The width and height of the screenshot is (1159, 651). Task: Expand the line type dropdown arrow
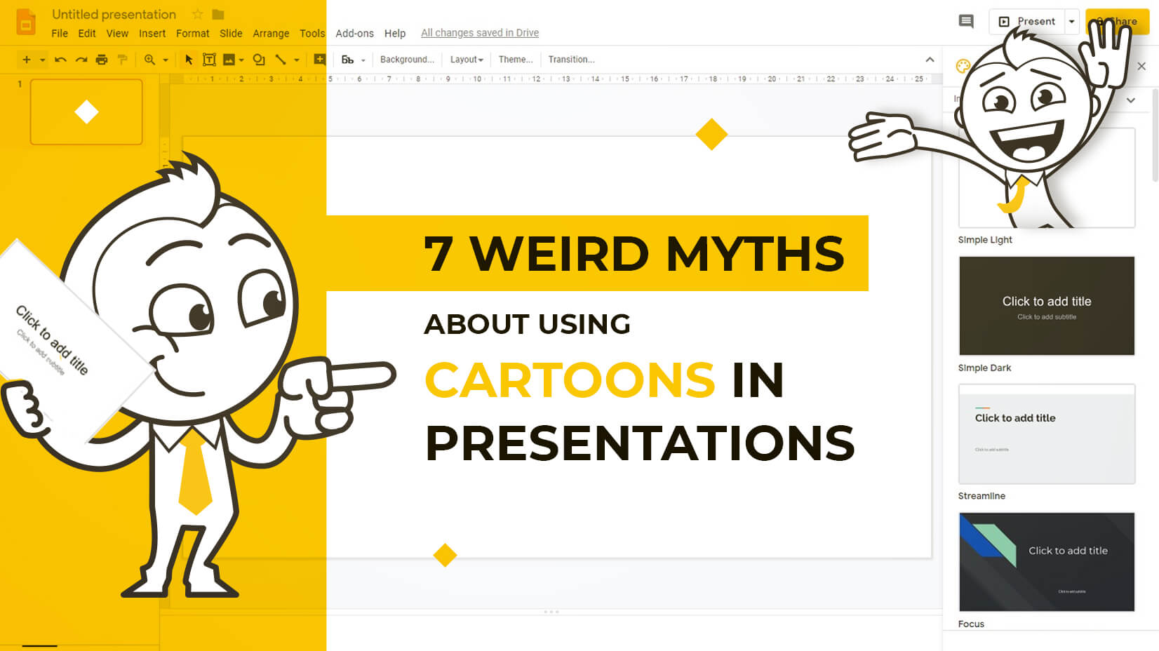pos(297,60)
